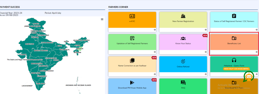Viewport: 259px width, 94px height.
Task: Open the map chart hamburger menu
Action: coord(102,19)
